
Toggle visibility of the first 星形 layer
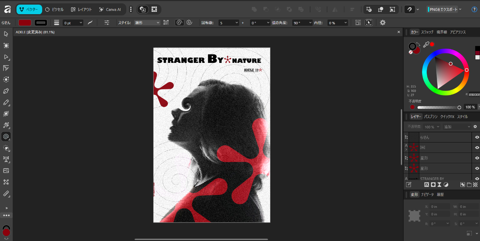(x=477, y=158)
